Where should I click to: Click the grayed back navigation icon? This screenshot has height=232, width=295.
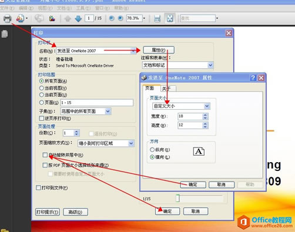point(39,18)
